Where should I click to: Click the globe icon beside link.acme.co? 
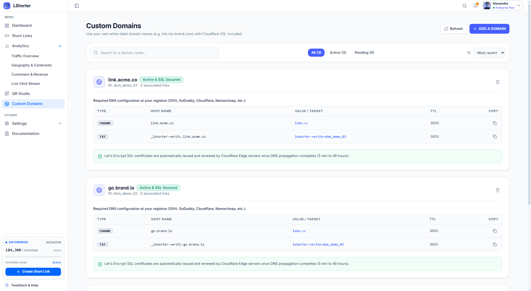(x=99, y=82)
